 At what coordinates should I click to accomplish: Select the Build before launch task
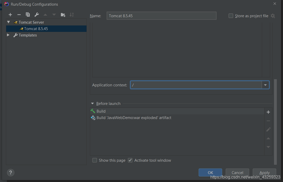177,111
